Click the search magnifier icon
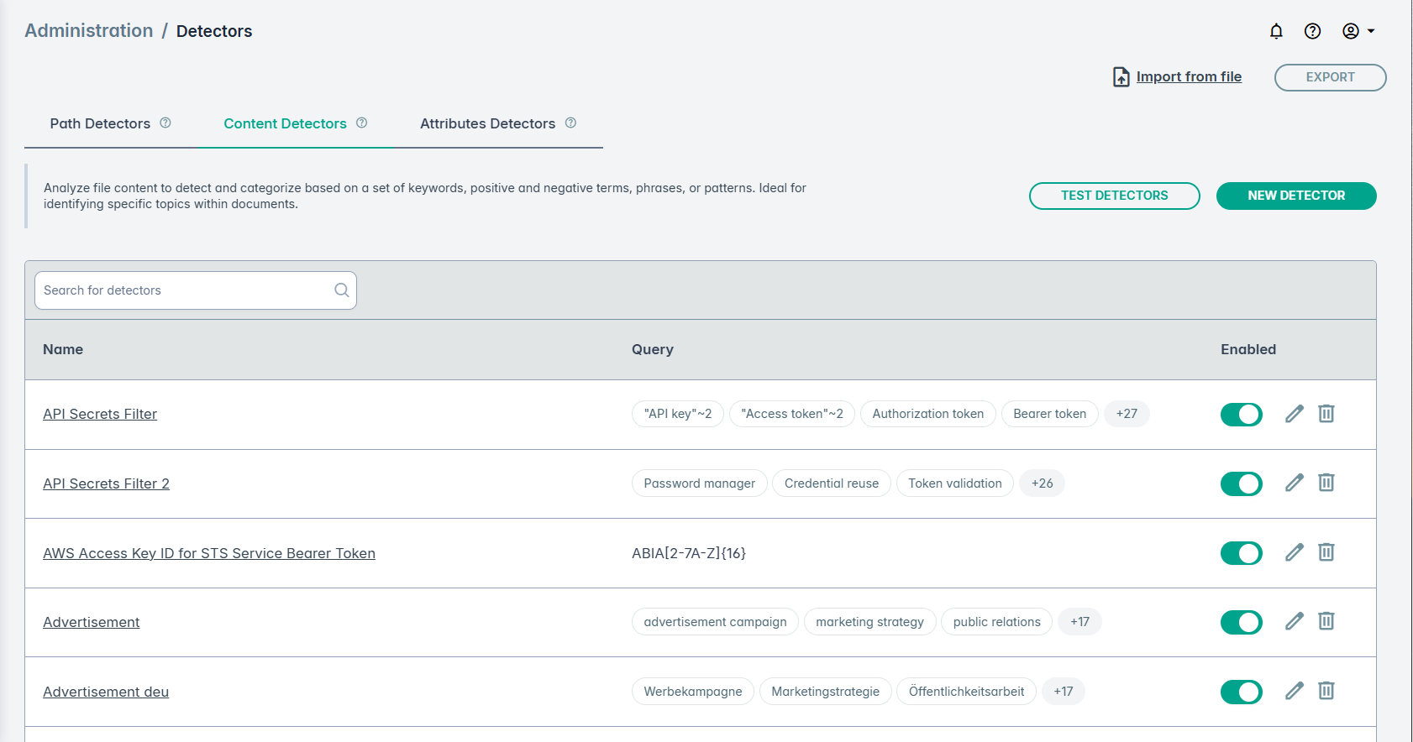The height and width of the screenshot is (742, 1413). (342, 290)
